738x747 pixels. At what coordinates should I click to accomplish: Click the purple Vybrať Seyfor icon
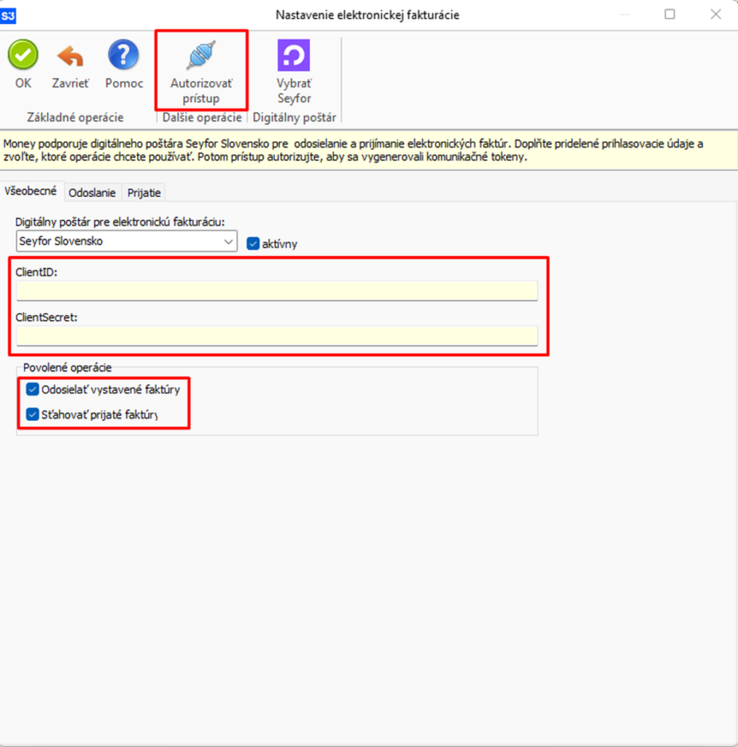coord(294,55)
